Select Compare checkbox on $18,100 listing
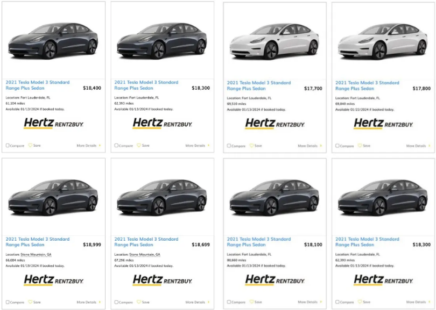This screenshot has width=436, height=310. click(229, 302)
